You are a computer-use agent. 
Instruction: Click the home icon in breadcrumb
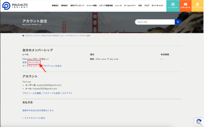(x=23, y=36)
